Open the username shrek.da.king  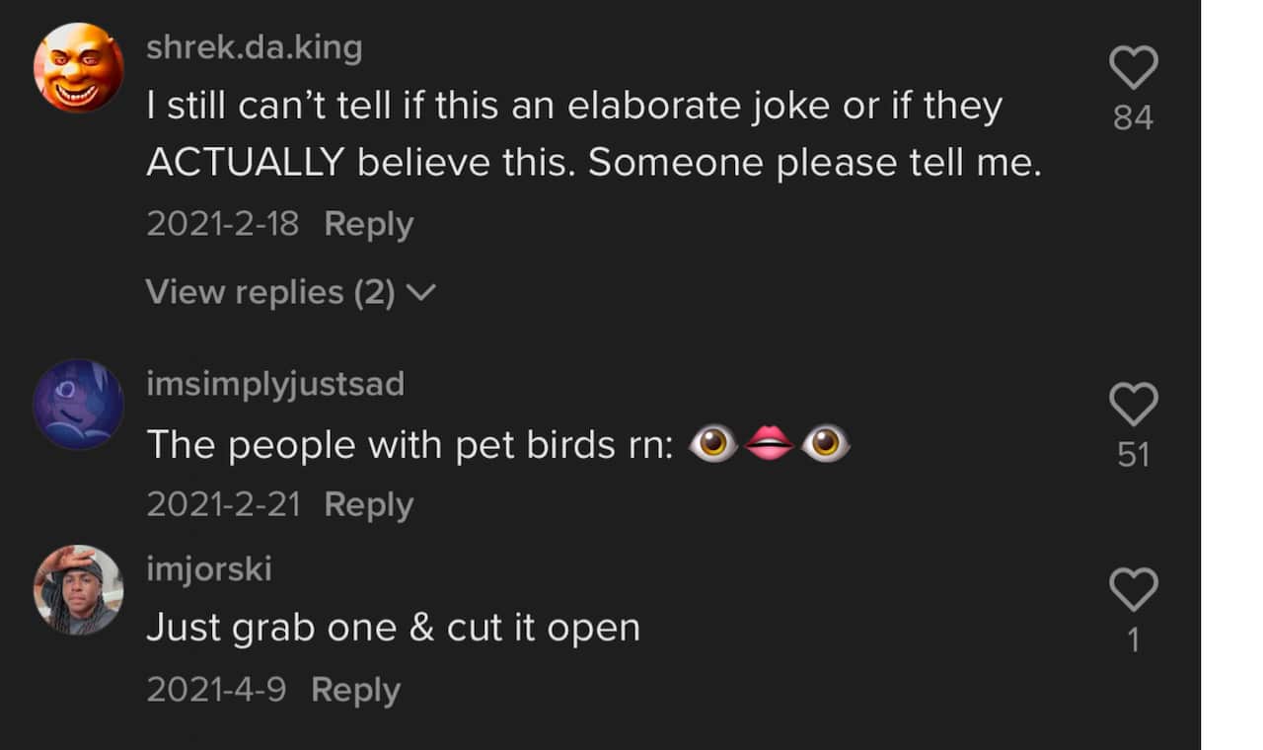click(x=256, y=46)
